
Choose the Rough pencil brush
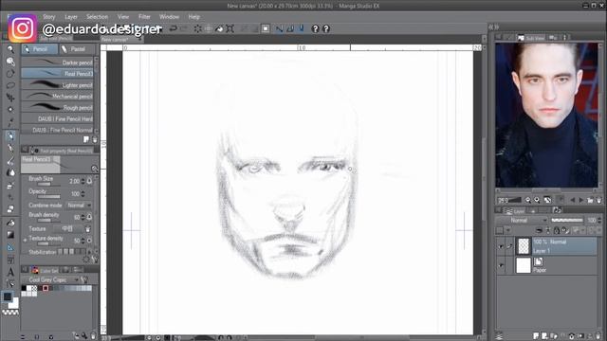57,107
